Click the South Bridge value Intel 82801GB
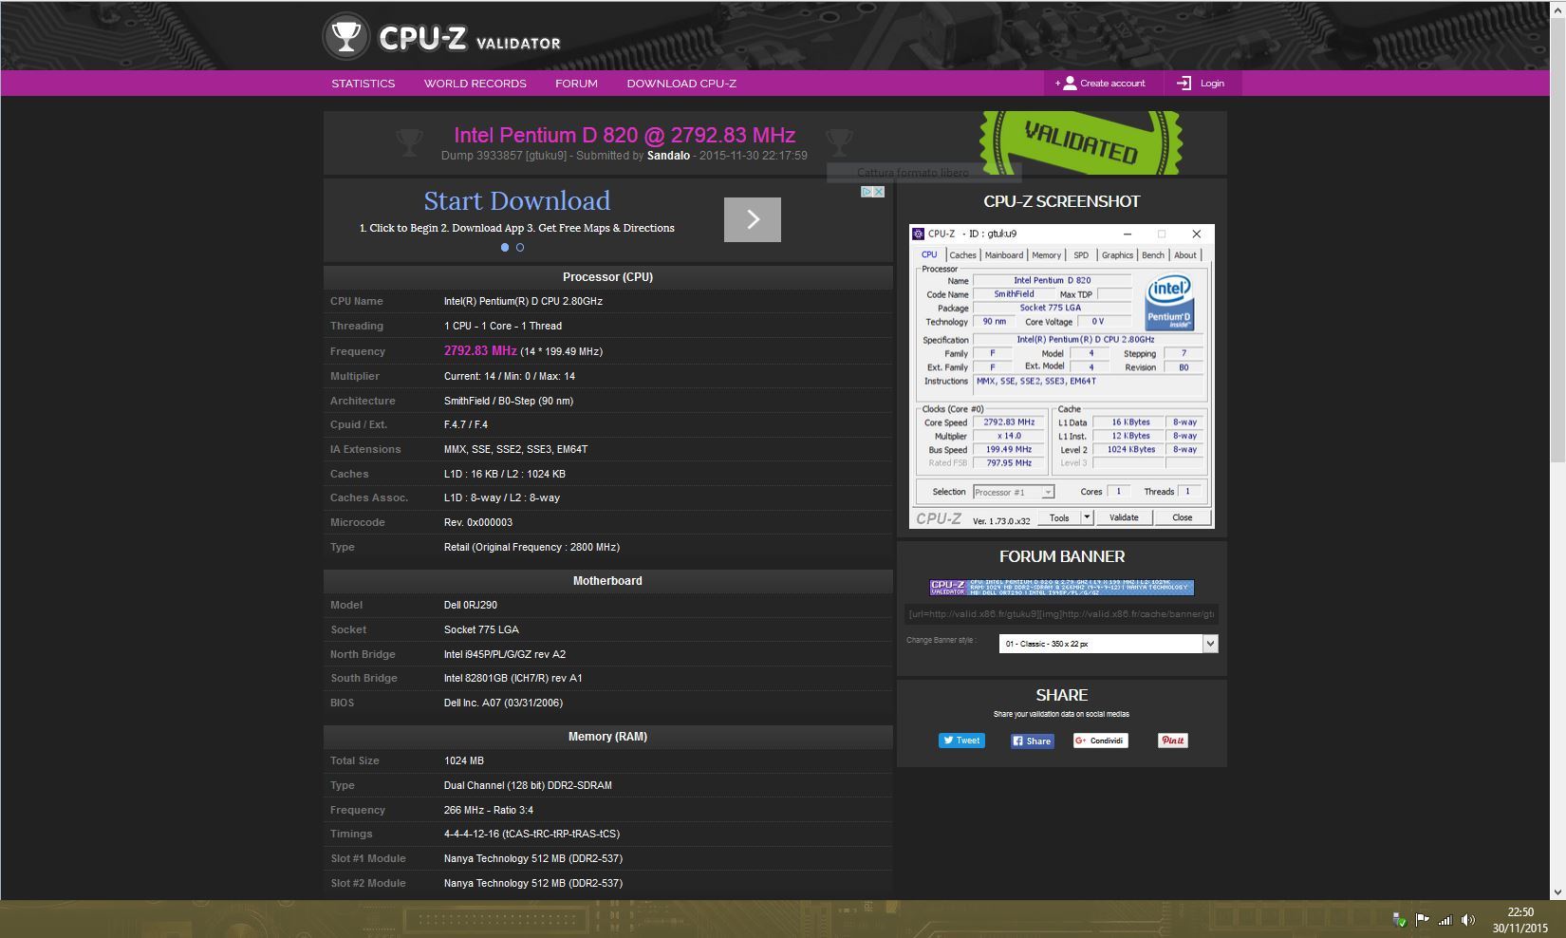The width and height of the screenshot is (1566, 938). [513, 679]
